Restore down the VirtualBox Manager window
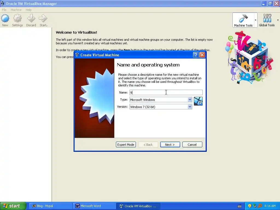Image resolution: width=280 pixels, height=210 pixels. coord(270,4)
